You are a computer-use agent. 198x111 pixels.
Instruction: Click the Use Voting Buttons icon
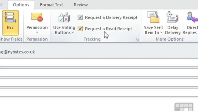(x=64, y=17)
